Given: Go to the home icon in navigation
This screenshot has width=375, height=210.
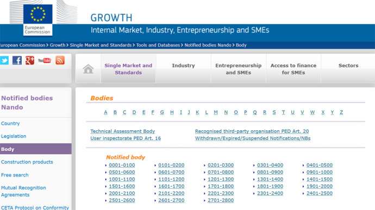Looking at the screenshot, I should point(88,69).
